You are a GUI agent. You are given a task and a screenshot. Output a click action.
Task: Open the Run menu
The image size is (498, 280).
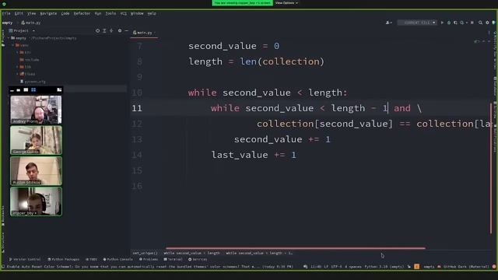point(98,13)
